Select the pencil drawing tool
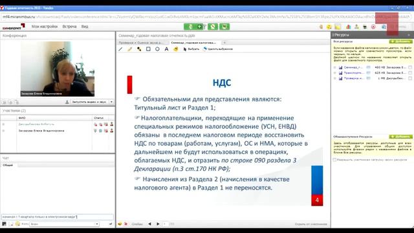The image size is (414, 233). click(129, 49)
